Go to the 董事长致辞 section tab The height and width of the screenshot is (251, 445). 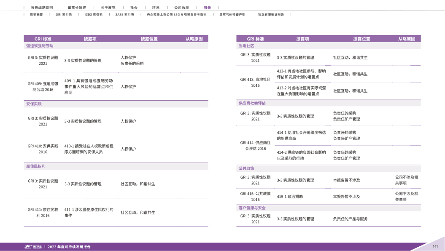(x=76, y=8)
